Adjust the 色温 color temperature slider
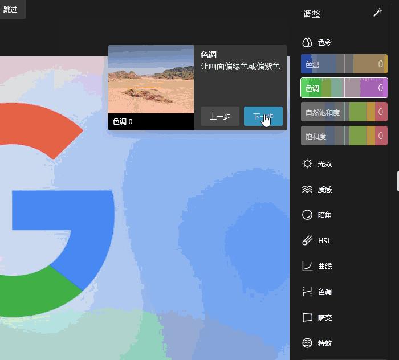Screen dimensions: 399x360 click(344, 64)
